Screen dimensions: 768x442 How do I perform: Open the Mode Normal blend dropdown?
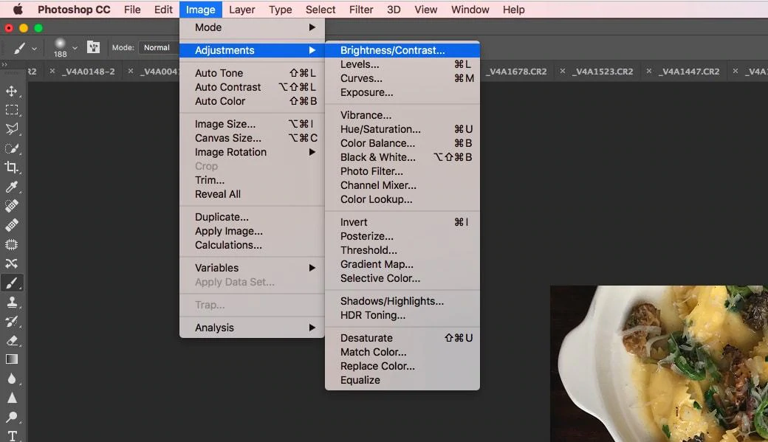[159, 47]
